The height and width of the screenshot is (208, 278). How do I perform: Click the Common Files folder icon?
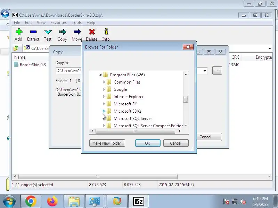[109, 82]
